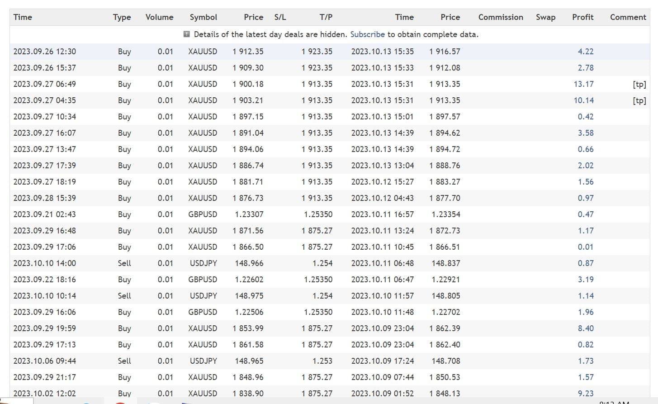The width and height of the screenshot is (658, 404).
Task: Select the trade opened 2023.09.26 12:30
Action: click(x=44, y=52)
